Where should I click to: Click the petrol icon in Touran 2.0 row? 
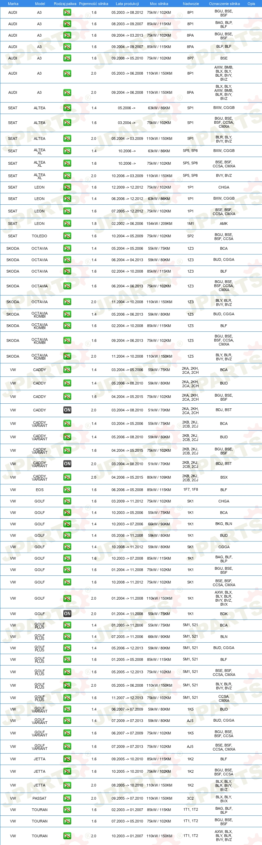[67, 835]
